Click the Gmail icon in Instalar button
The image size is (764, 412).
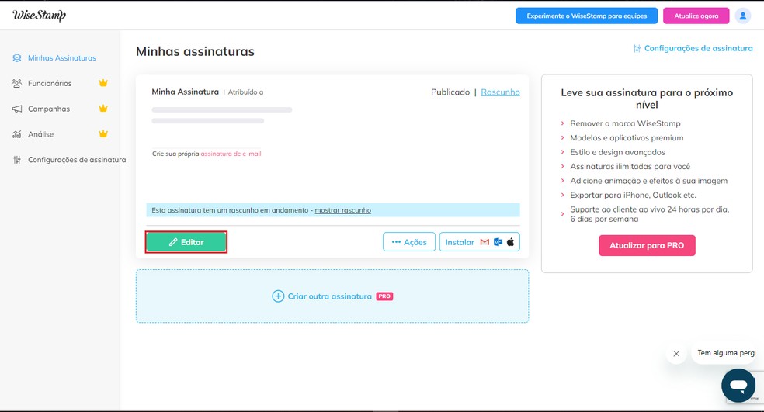pyautogui.click(x=484, y=242)
